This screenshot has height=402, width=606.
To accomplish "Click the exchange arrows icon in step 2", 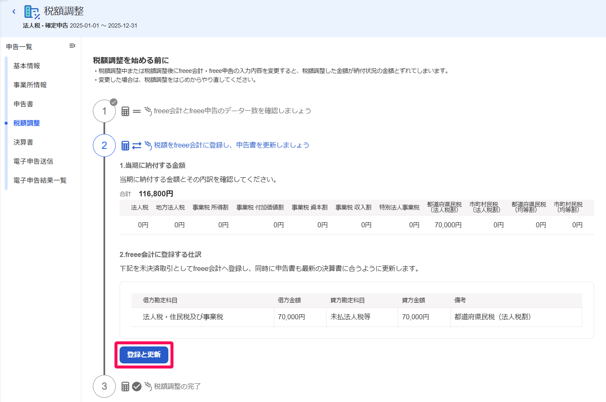I will point(137,145).
